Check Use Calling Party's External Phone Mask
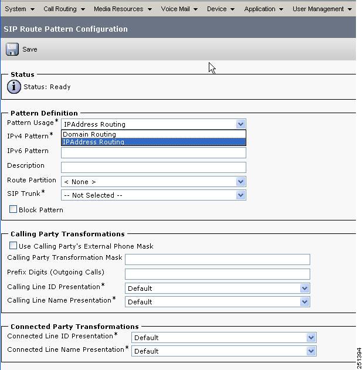The width and height of the screenshot is (363, 370). pos(13,246)
